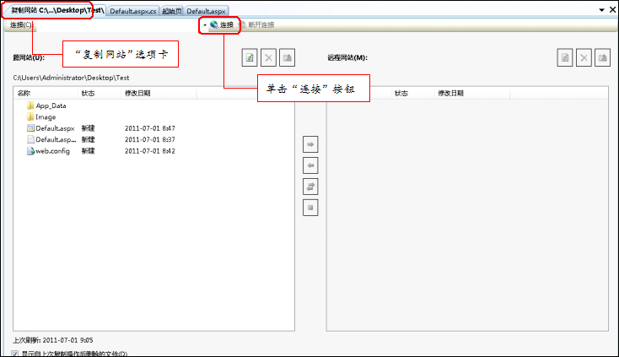Toggle the show deleted files checkbox
Image resolution: width=619 pixels, height=357 pixels.
[x=15, y=354]
